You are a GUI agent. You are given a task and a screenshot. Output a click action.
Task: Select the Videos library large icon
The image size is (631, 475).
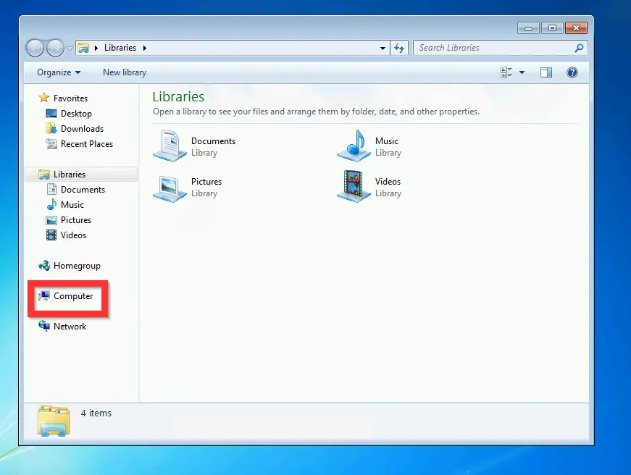(x=354, y=186)
